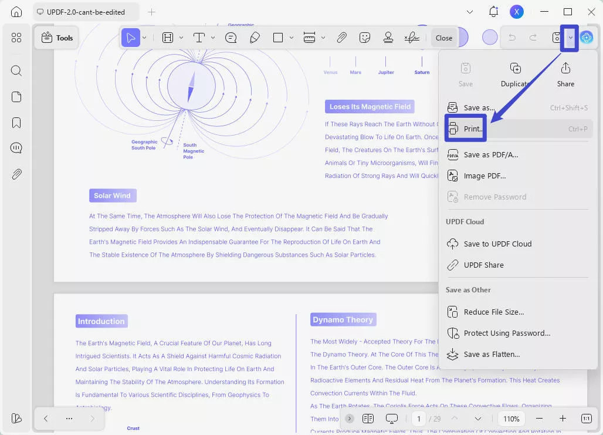
Task: Select the eraser tool in toolbar
Action: coord(255,38)
